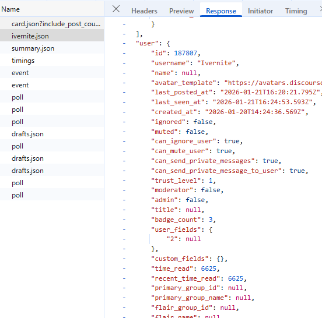Viewport: 322px width, 318px height.
Task: Click the "username": "Ivernite" line
Action: pos(195,63)
